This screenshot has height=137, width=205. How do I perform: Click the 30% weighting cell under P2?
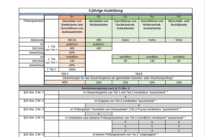point(99,82)
